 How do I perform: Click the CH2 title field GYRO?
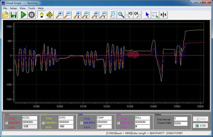click(66, 118)
